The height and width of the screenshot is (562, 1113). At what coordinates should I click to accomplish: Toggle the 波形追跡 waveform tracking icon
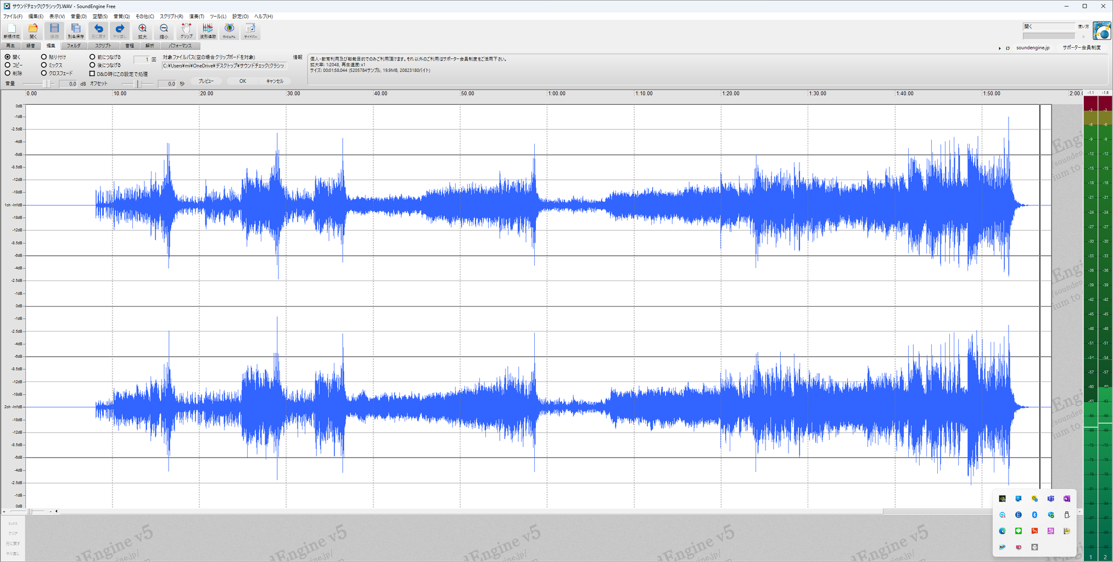click(208, 31)
